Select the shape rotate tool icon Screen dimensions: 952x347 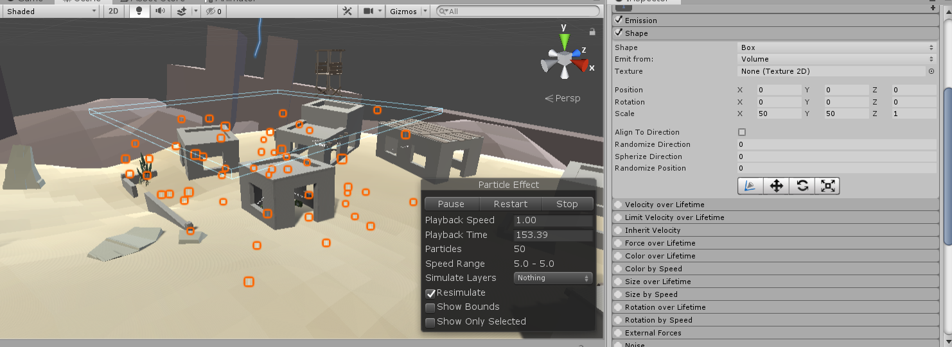[802, 186]
